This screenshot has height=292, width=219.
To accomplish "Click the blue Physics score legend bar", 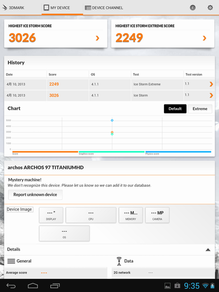I will 178,152.
